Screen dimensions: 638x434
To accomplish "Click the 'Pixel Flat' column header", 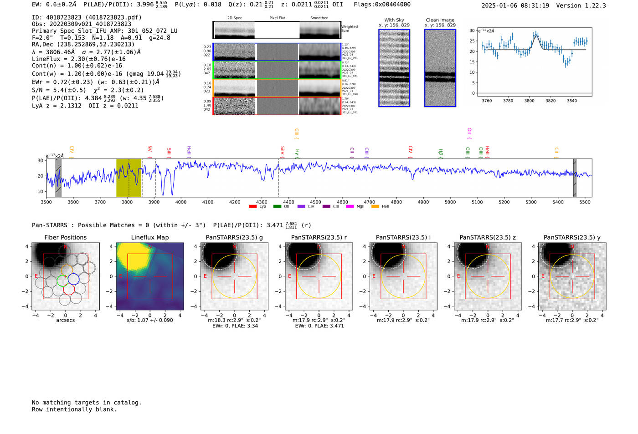I will click(278, 18).
